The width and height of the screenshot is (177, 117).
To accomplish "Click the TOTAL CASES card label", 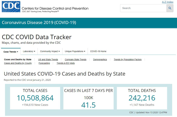I will tap(35, 91).
